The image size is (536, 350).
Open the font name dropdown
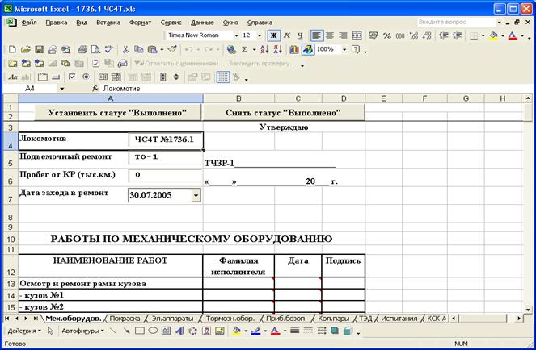(236, 35)
